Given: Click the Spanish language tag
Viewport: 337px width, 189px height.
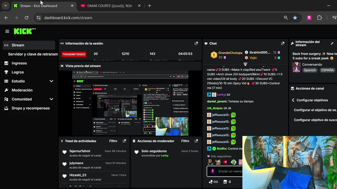Looking at the screenshot, I should click(x=310, y=70).
